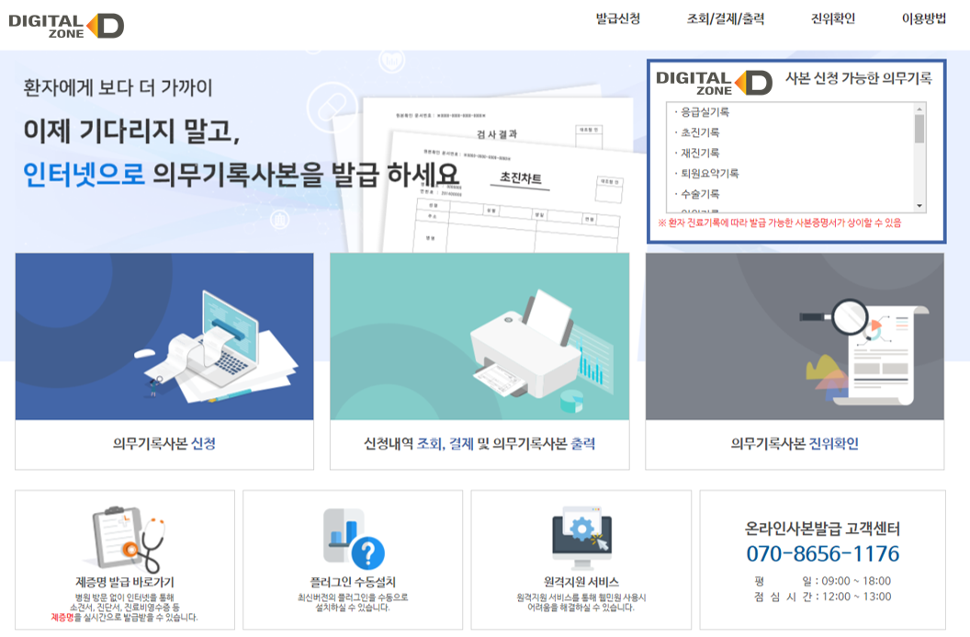This screenshot has width=970, height=637.
Task: Open the remote support monitor gear icon
Action: pyautogui.click(x=581, y=537)
